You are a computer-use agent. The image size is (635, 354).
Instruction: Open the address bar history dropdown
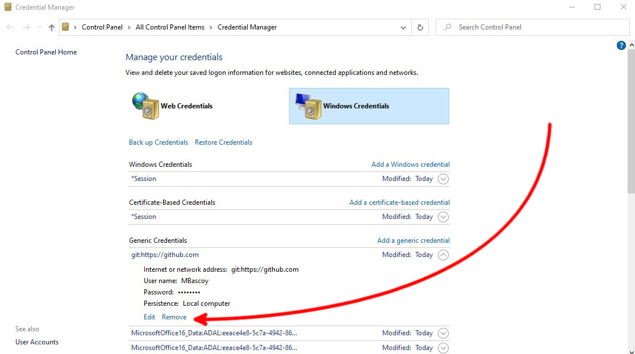pos(403,27)
